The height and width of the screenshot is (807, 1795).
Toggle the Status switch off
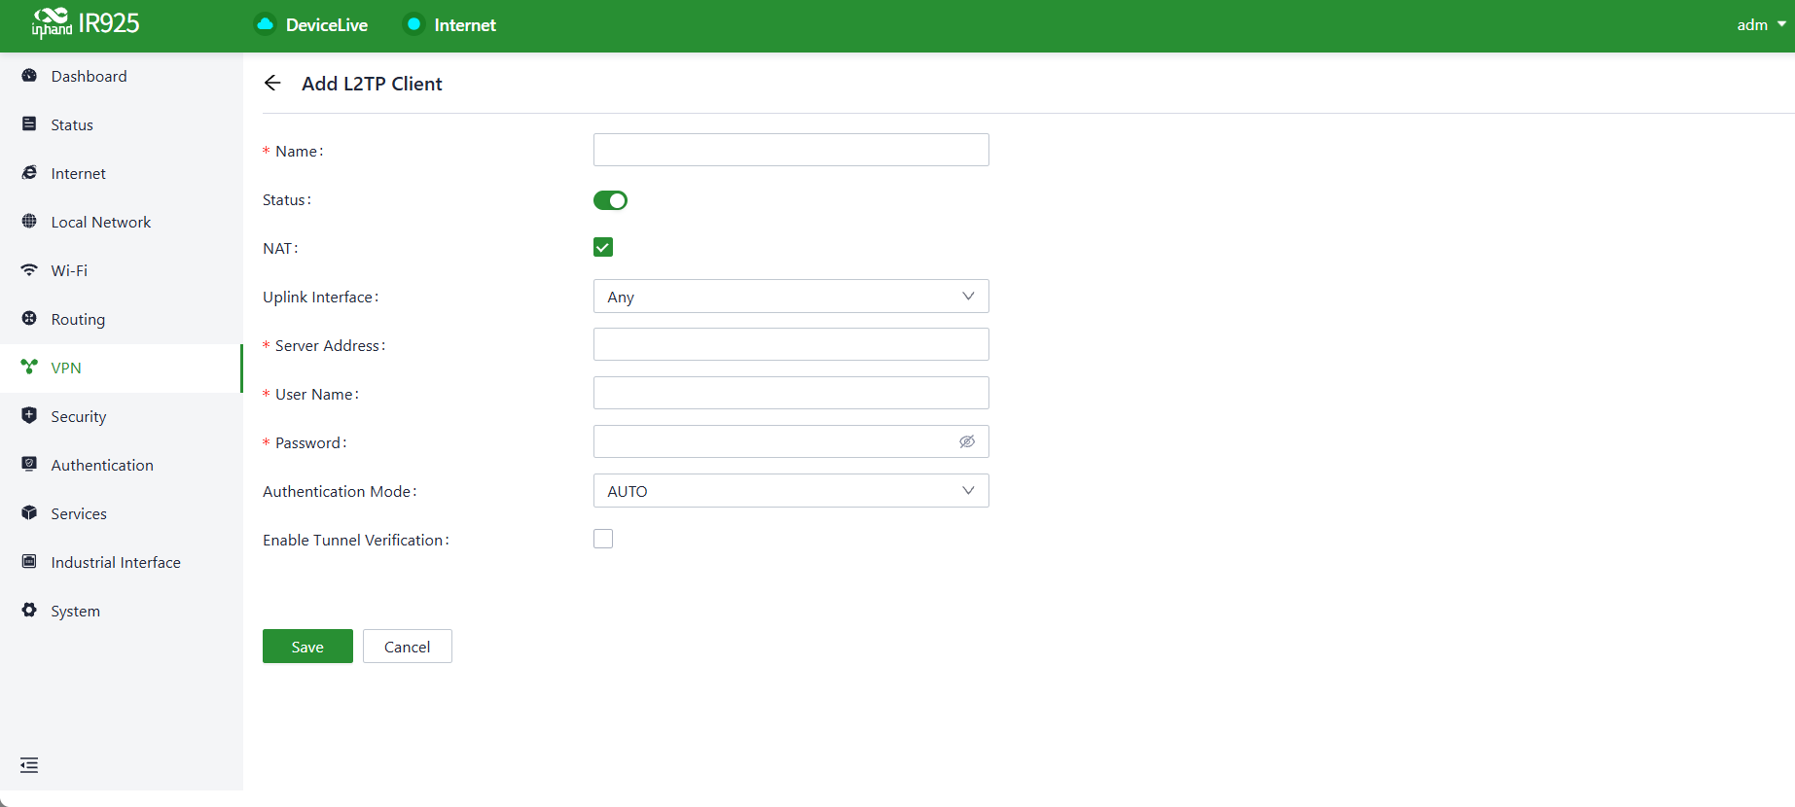(x=611, y=200)
